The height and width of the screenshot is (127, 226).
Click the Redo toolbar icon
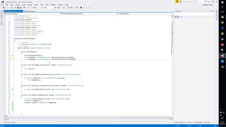(28, 8)
